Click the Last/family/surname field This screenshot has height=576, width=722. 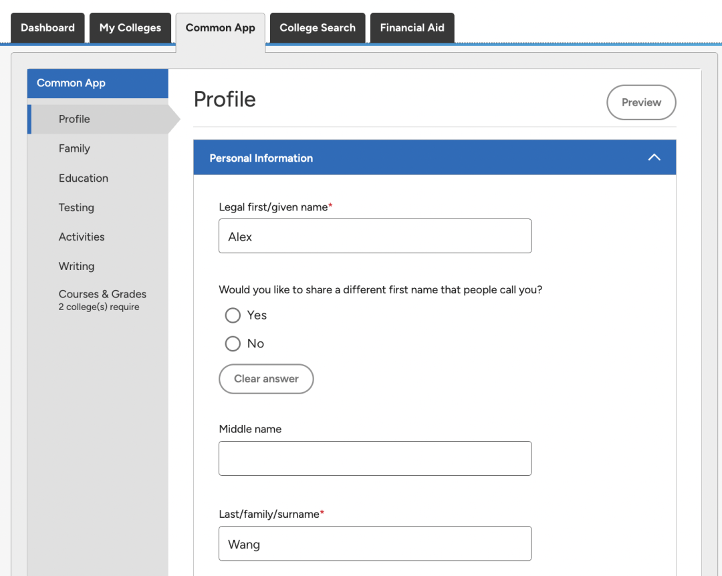375,544
